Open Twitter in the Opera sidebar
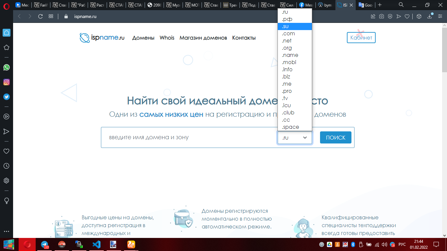The height and width of the screenshot is (251, 447). [x=6, y=97]
